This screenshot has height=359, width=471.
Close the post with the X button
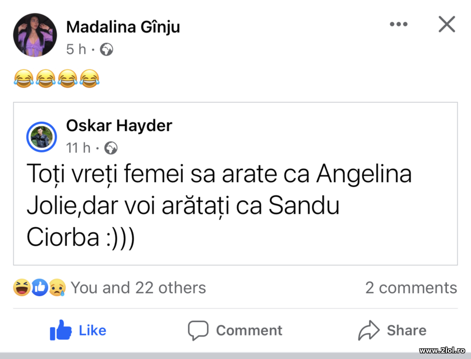click(x=447, y=24)
